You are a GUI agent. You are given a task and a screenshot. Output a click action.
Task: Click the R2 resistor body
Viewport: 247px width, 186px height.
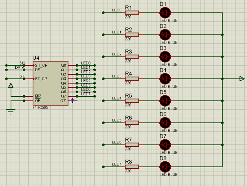(x=132, y=35)
